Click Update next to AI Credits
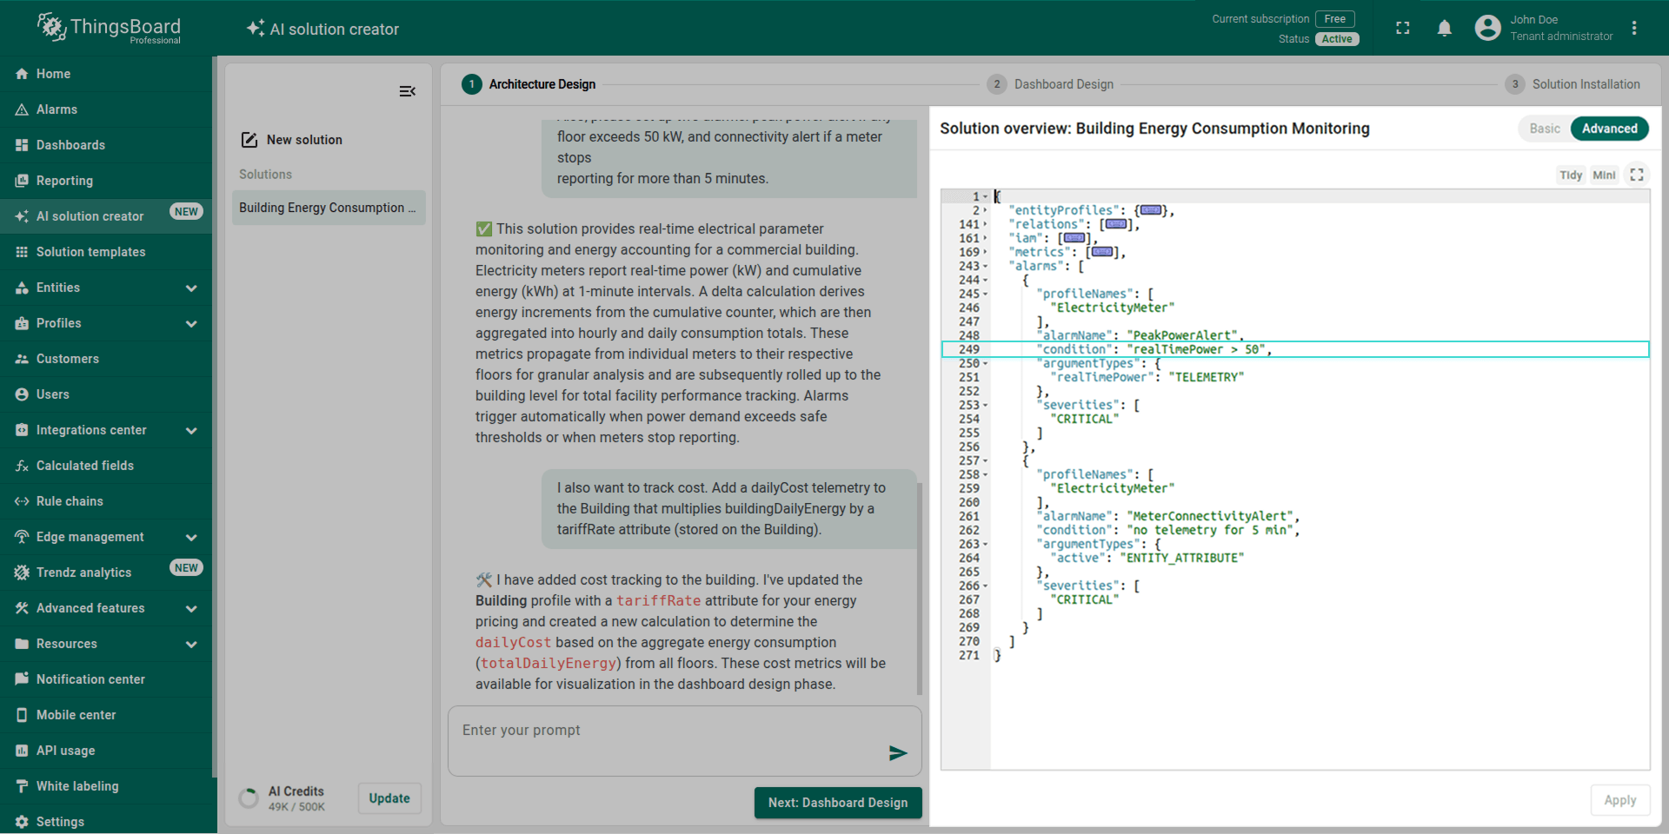This screenshot has height=834, width=1669. [389, 798]
